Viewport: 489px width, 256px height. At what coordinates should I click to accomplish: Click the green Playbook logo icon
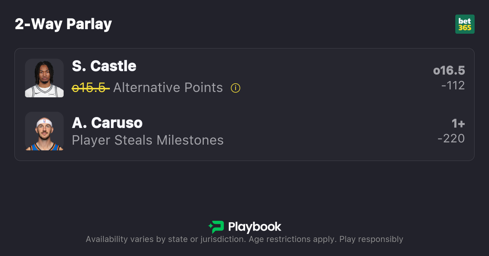pos(216,227)
